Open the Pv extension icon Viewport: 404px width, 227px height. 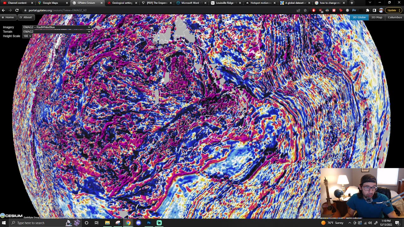[354, 10]
